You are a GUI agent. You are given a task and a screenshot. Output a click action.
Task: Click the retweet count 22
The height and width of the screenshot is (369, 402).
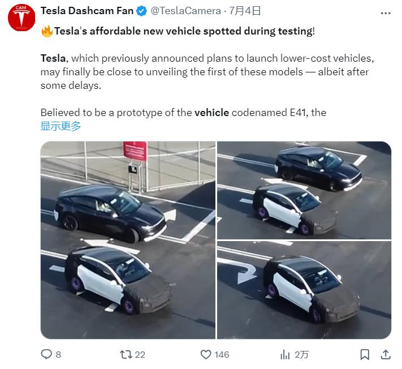coord(140,355)
